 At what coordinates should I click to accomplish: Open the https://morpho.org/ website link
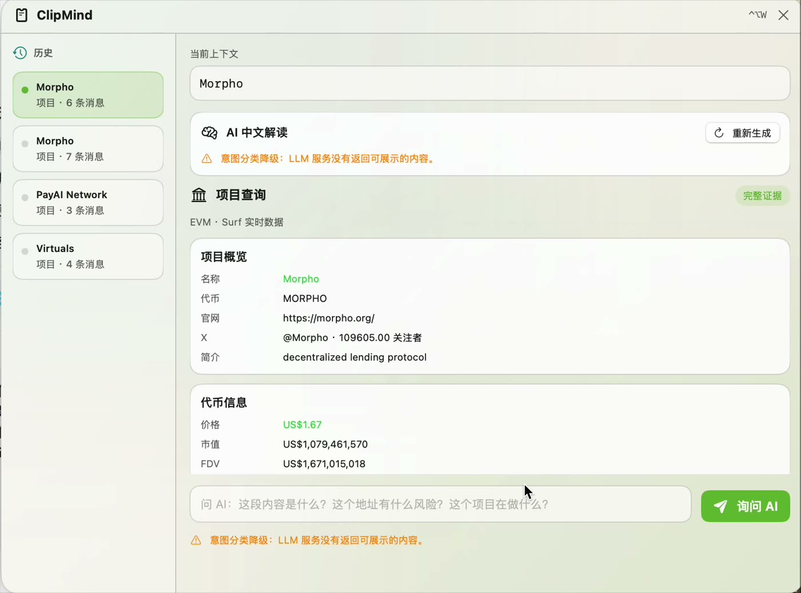[328, 318]
